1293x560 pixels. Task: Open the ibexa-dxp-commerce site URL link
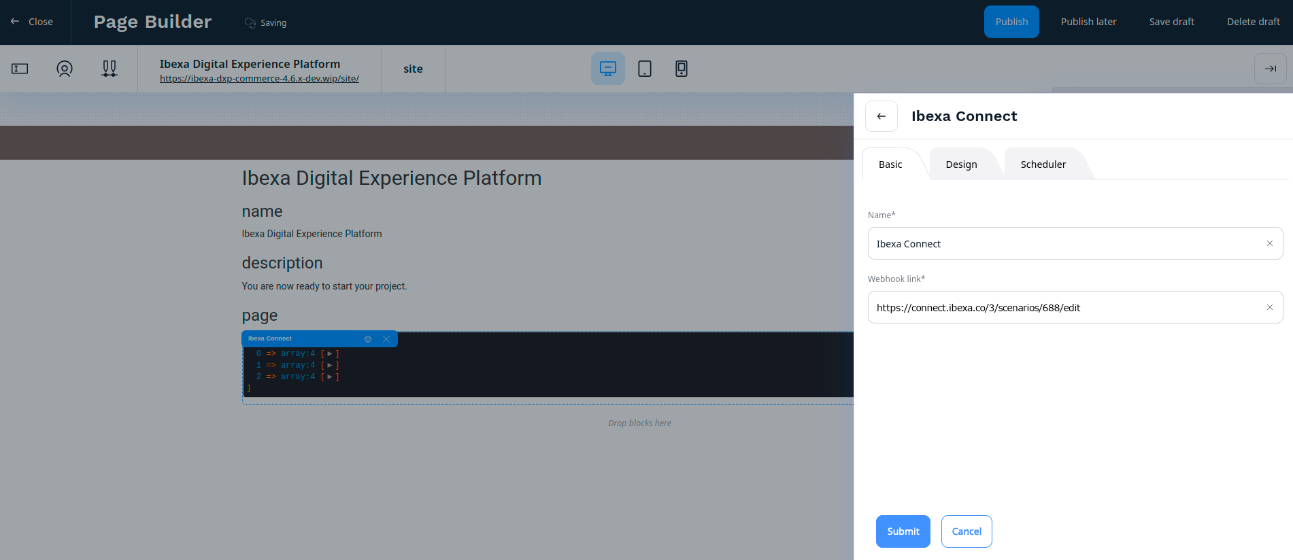pyautogui.click(x=259, y=79)
